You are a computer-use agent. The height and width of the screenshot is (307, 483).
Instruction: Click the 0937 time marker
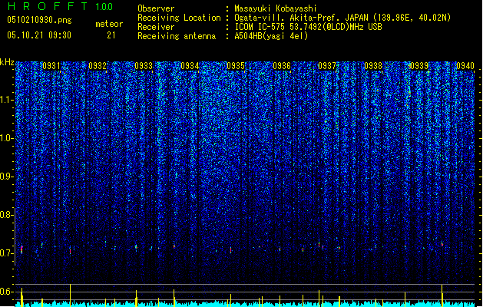click(x=327, y=66)
